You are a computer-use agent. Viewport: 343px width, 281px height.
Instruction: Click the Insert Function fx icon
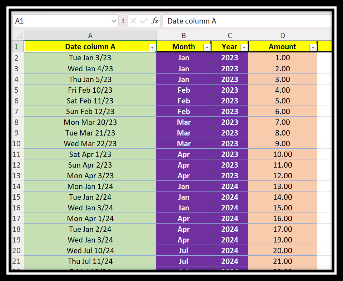(155, 21)
